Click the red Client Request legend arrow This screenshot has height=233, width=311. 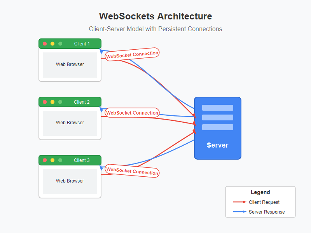(x=240, y=202)
